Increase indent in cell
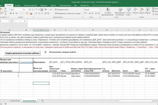 [x=48, y=13]
